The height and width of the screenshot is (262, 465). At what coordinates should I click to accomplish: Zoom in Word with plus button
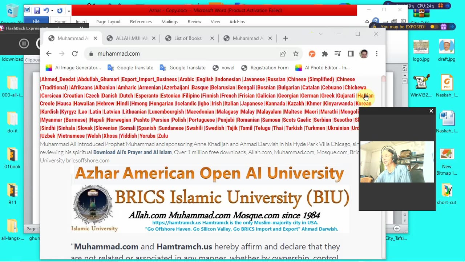coord(397,229)
